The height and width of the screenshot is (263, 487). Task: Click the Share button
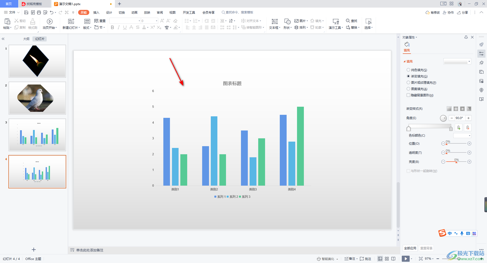[463, 12]
